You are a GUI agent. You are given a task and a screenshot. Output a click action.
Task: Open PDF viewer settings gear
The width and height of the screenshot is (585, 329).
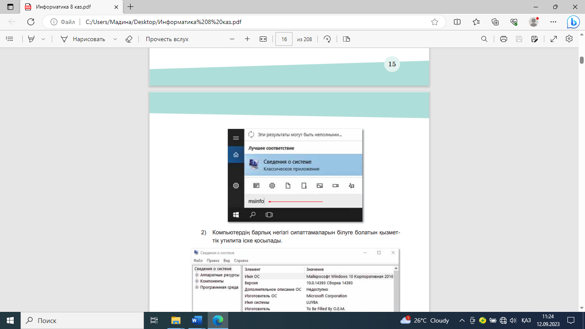[569, 39]
